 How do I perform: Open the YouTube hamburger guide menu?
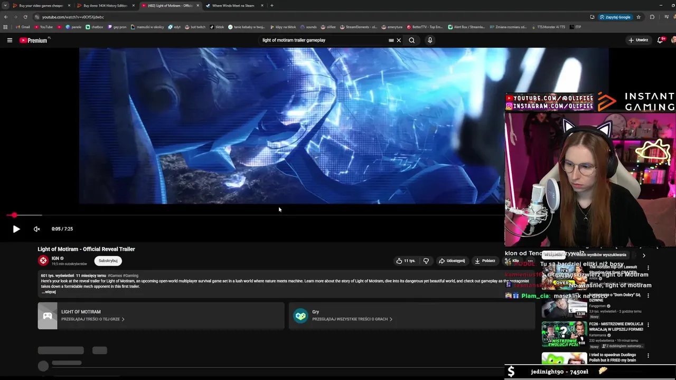click(10, 40)
